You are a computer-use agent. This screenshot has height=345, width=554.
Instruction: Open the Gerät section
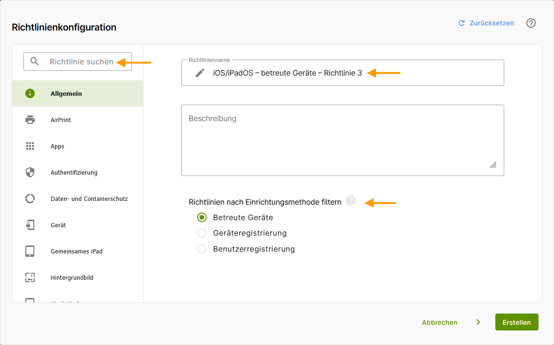click(78, 225)
